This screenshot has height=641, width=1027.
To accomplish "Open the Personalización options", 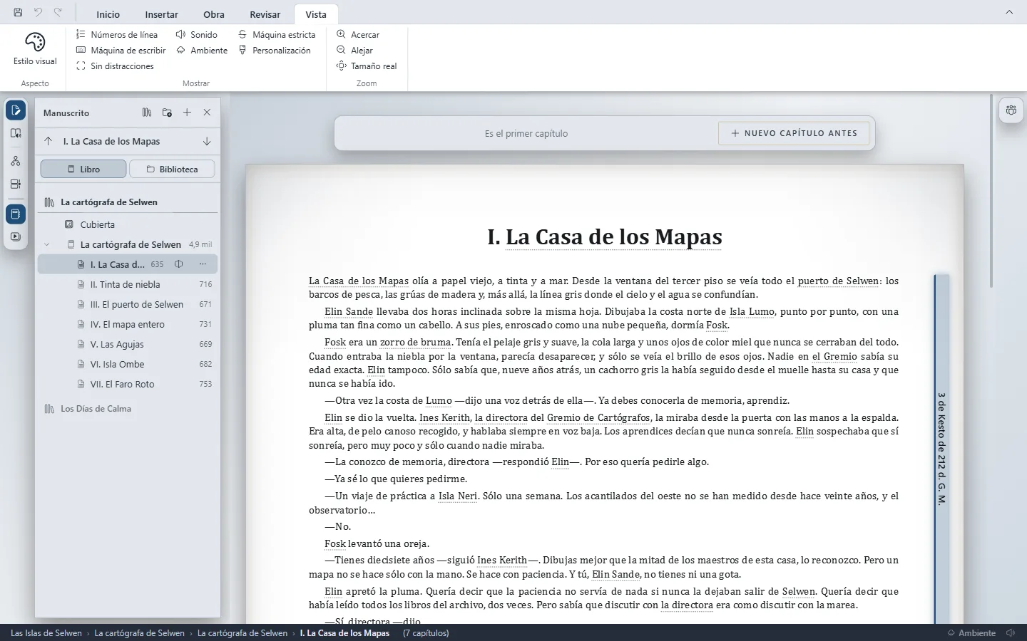I will pyautogui.click(x=275, y=51).
